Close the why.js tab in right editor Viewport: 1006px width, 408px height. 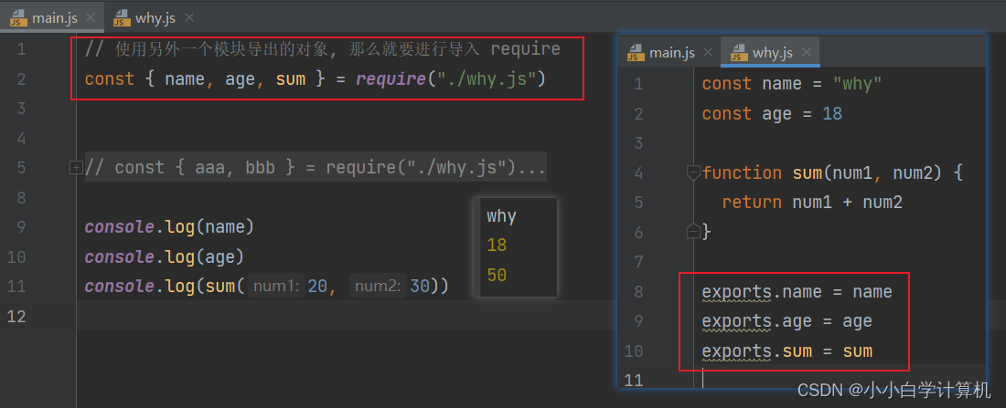[807, 53]
